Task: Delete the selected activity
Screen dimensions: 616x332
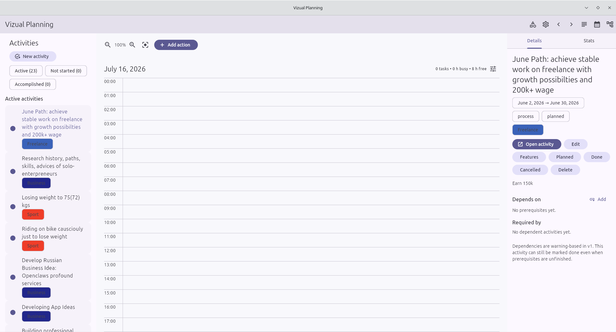Action: pyautogui.click(x=565, y=170)
